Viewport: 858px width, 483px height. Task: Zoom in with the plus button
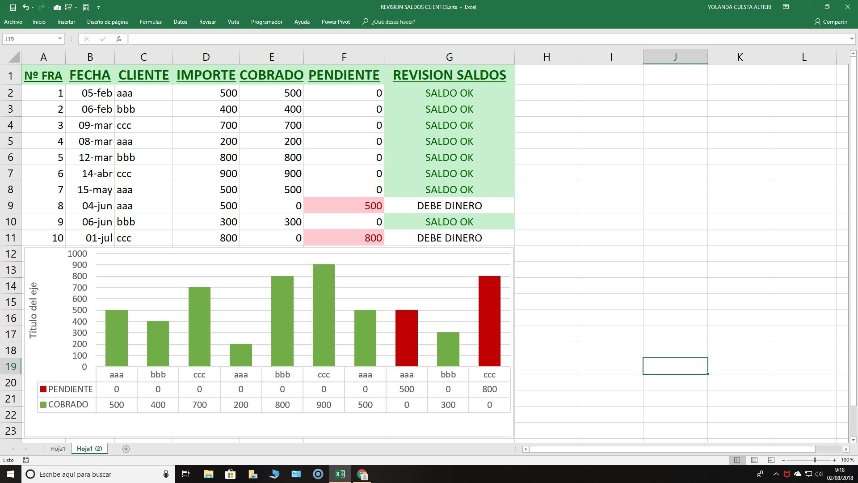(834, 460)
